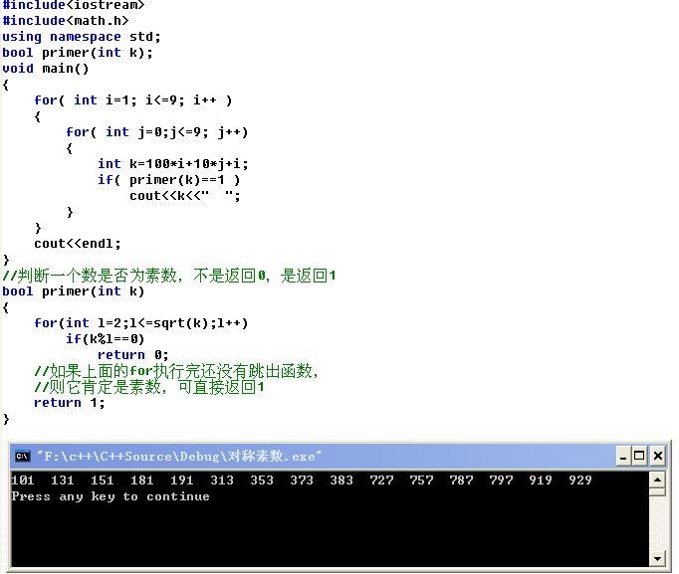Click 'for(int l=2;l<=sqrt(k);l++)' line
The width and height of the screenshot is (679, 574).
click(x=141, y=323)
